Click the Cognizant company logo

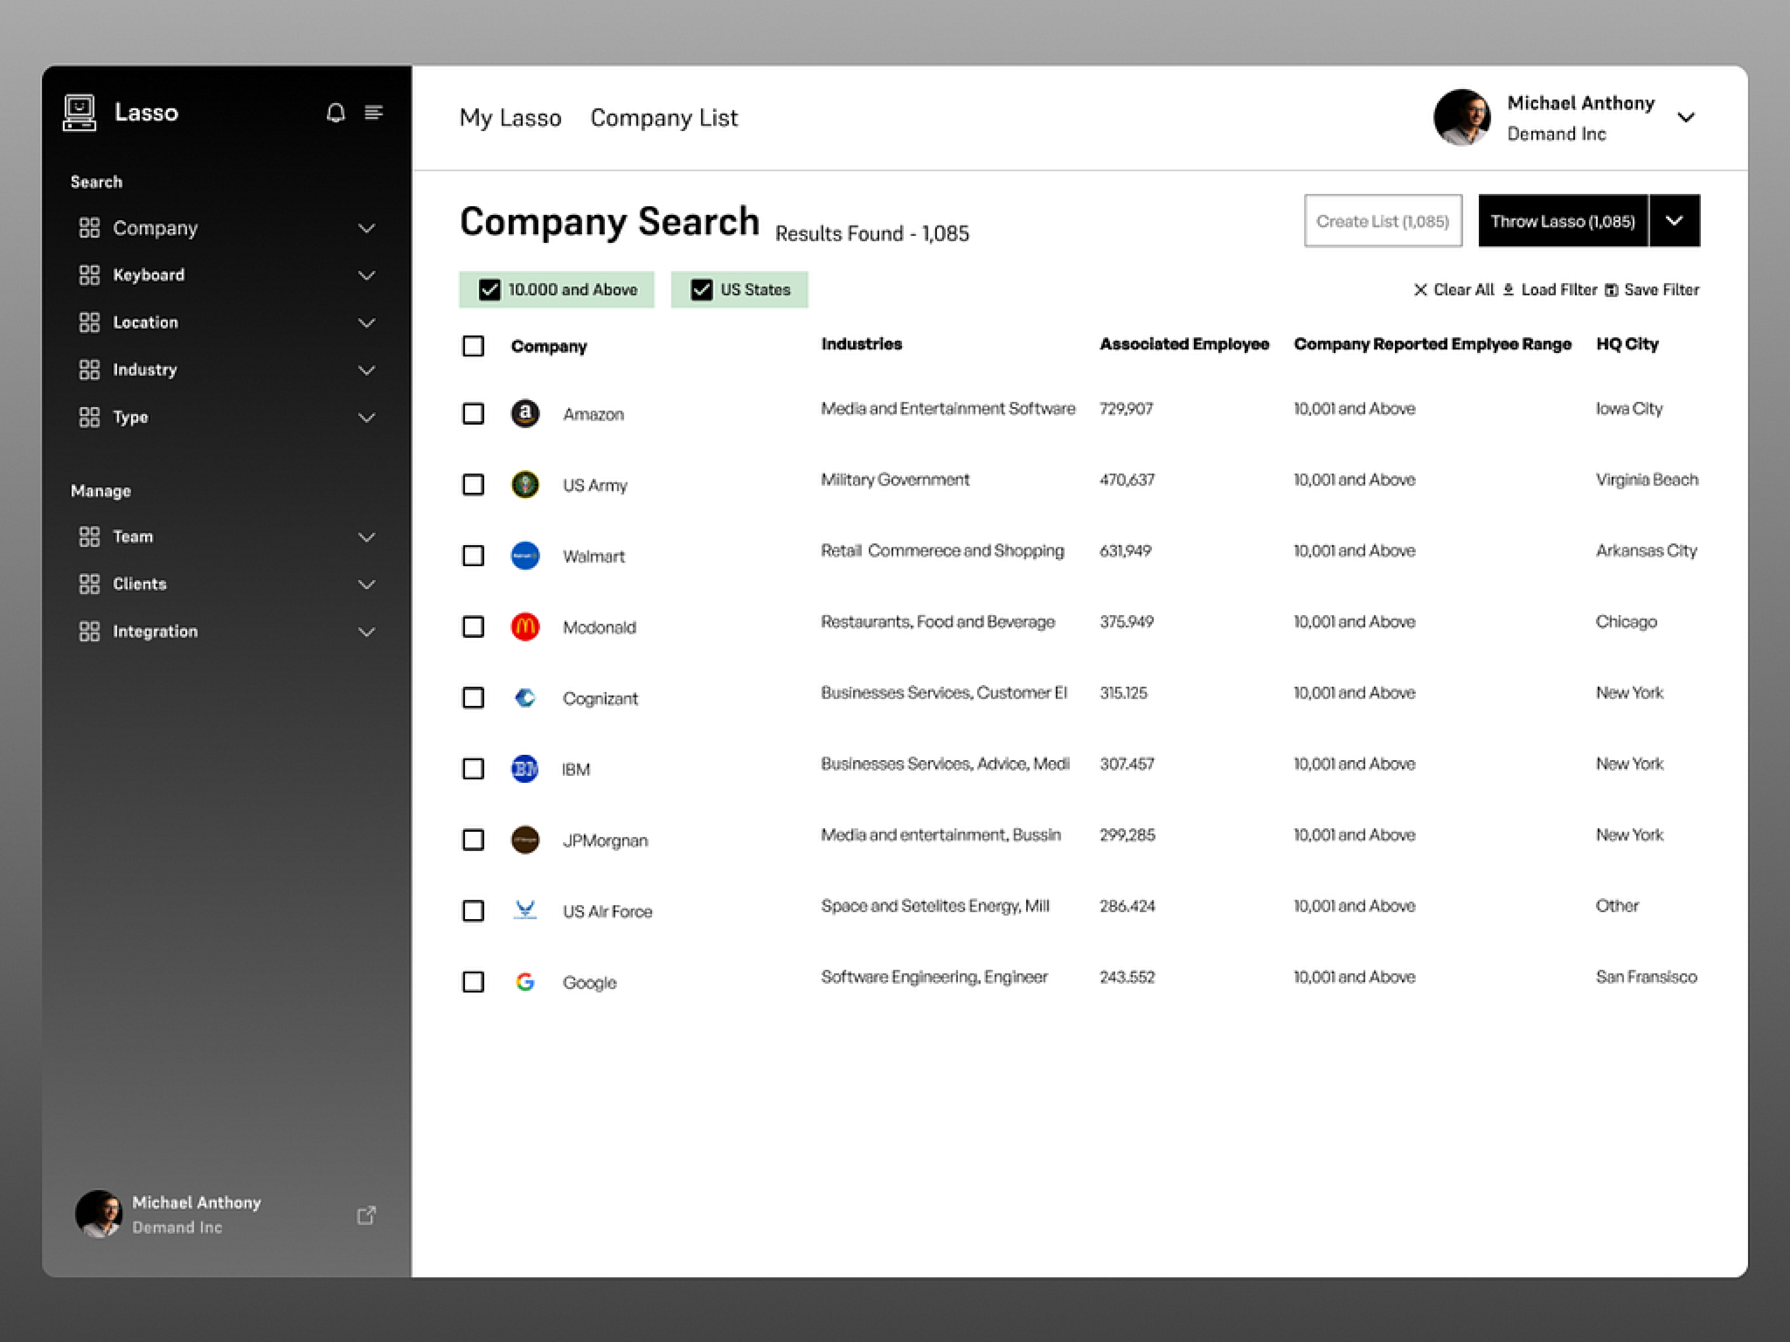click(525, 697)
